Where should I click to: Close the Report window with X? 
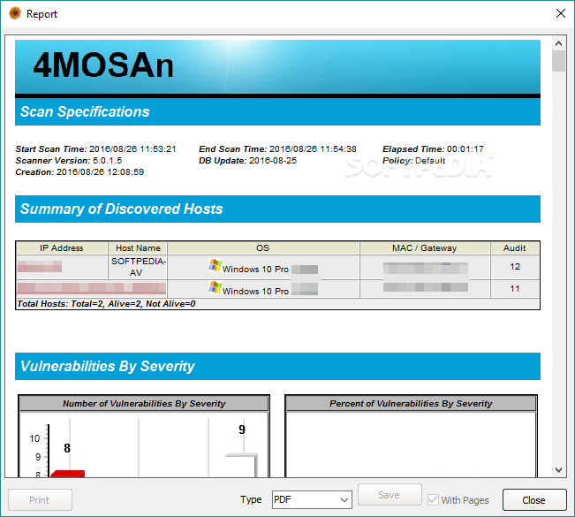coord(560,13)
